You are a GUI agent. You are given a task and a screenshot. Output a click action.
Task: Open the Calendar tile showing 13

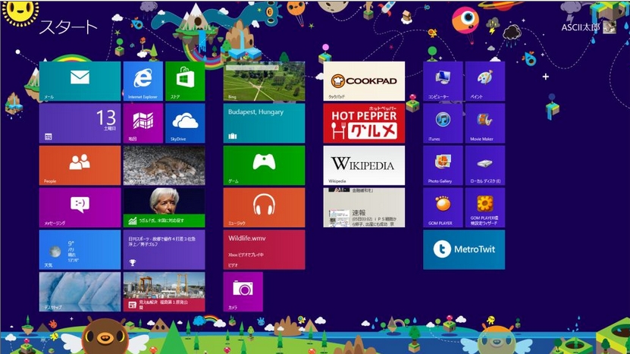click(80, 124)
